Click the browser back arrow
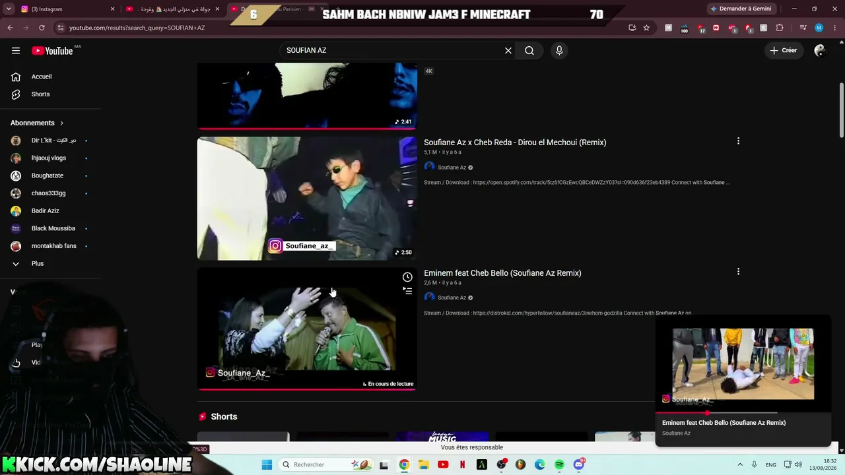Image resolution: width=845 pixels, height=475 pixels. [10, 28]
